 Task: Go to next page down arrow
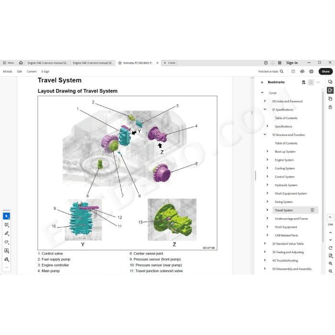tap(330, 240)
